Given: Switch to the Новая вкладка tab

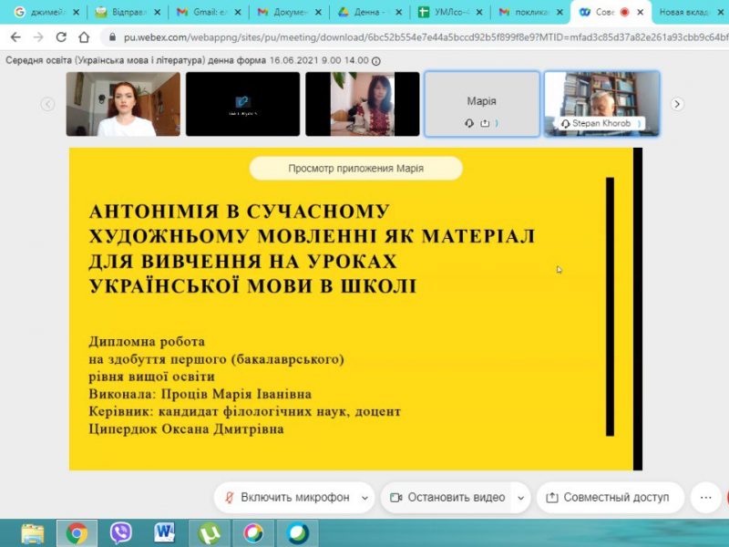Looking at the screenshot, I should 690,13.
